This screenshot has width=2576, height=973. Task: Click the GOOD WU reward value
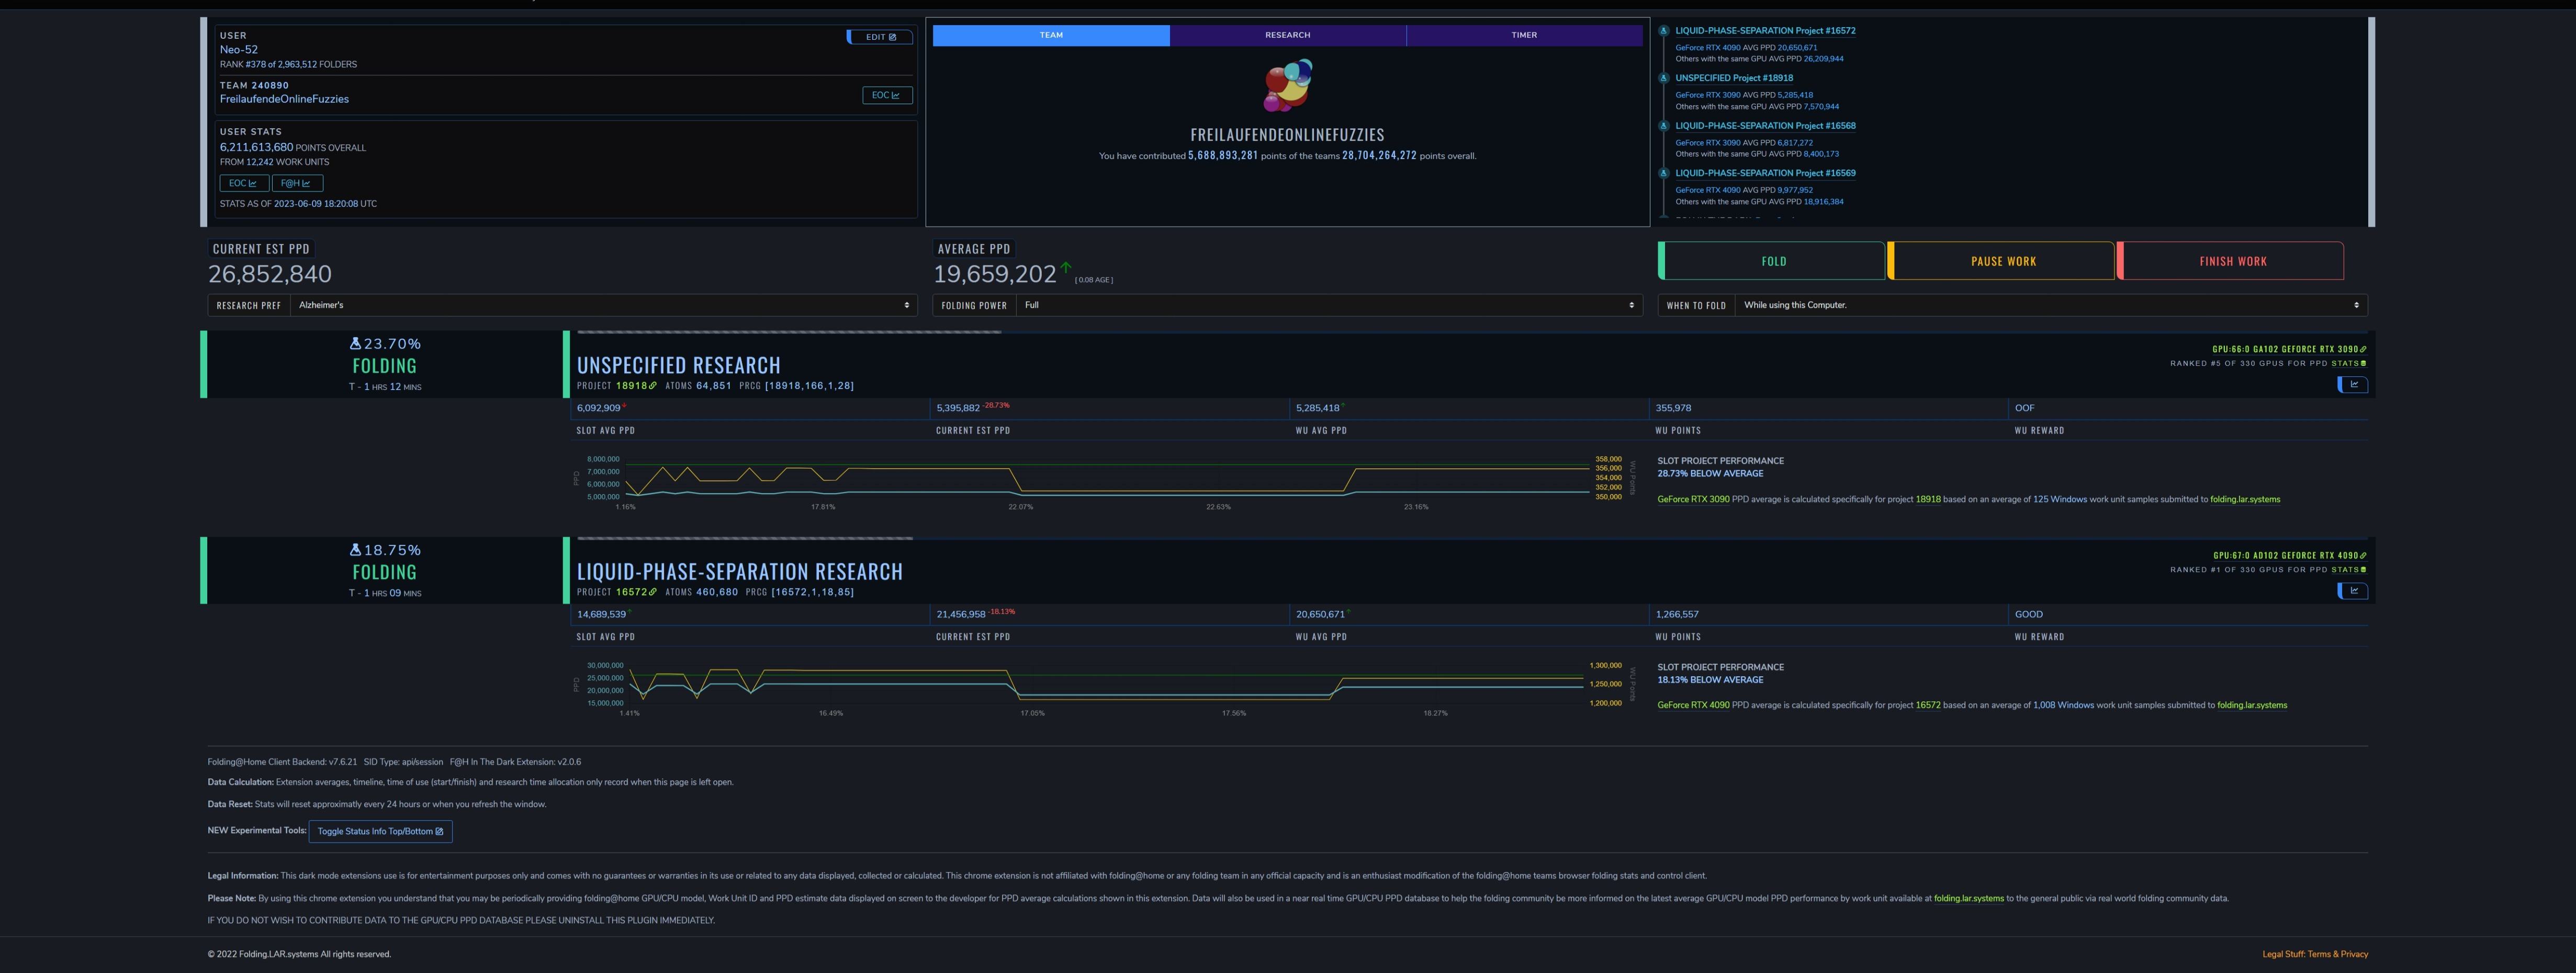[2029, 614]
